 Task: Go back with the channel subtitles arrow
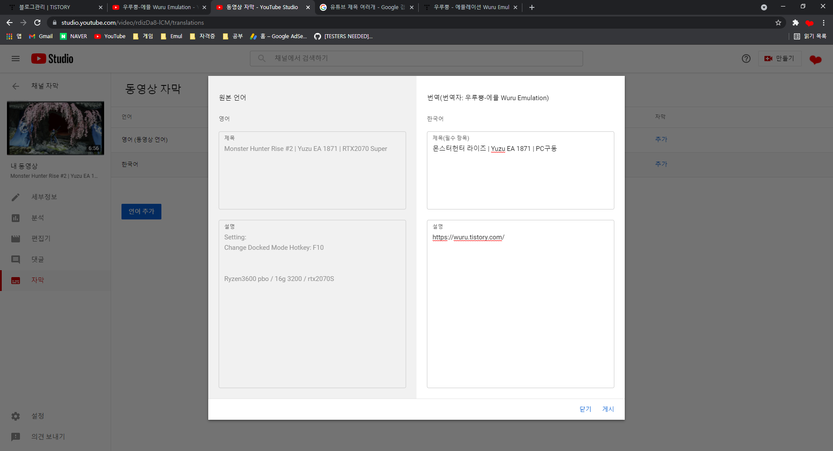[x=16, y=86]
